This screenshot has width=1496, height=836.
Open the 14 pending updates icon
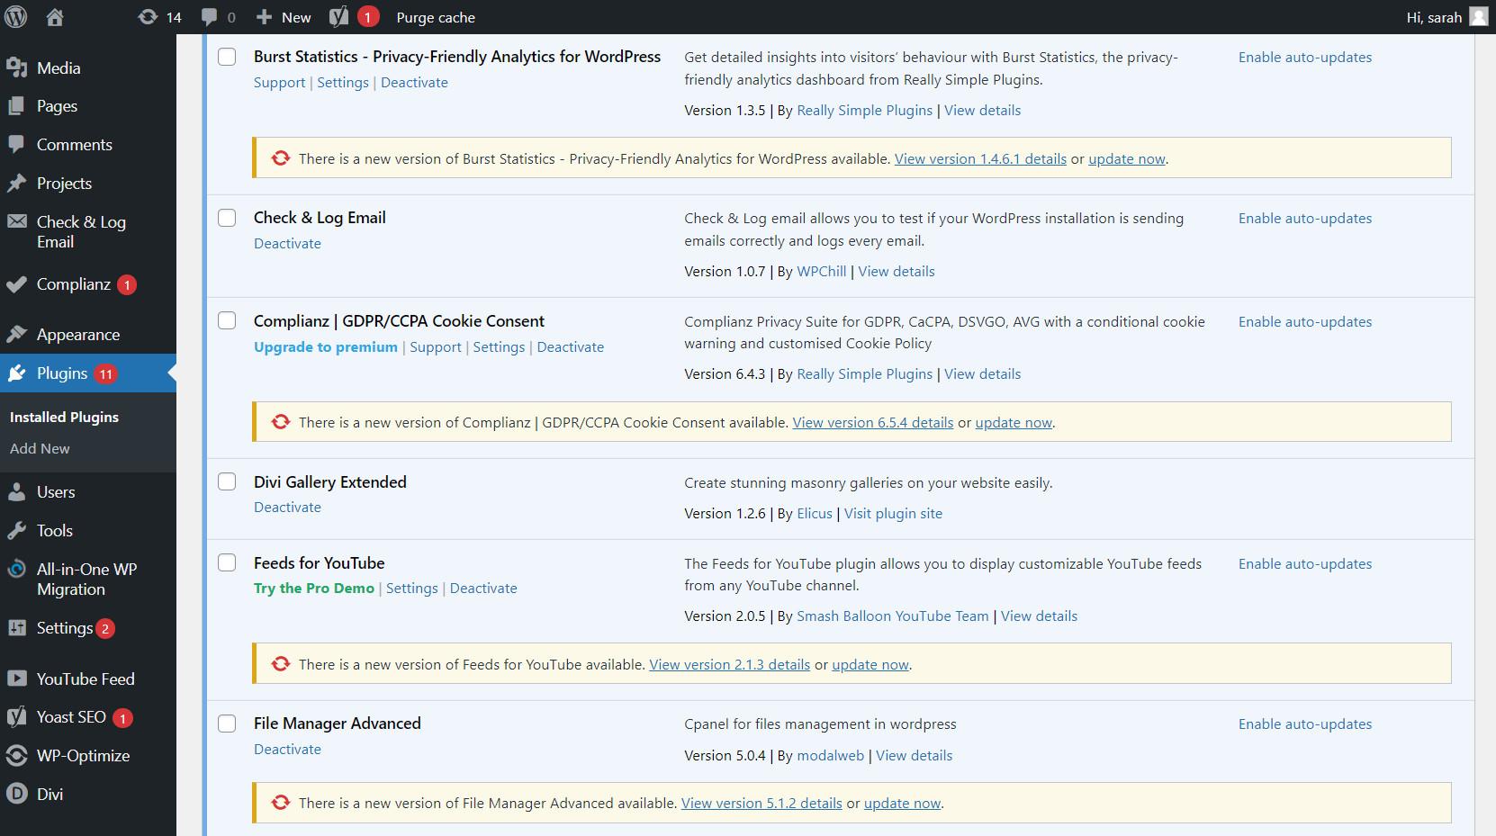tap(148, 16)
